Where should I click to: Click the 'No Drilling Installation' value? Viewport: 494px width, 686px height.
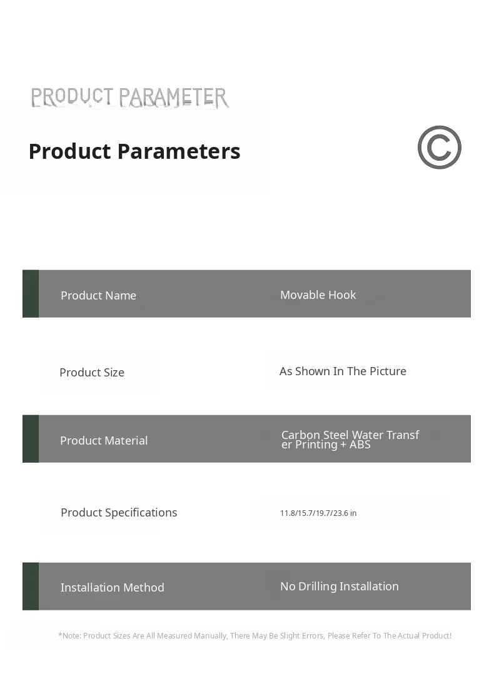(x=340, y=587)
